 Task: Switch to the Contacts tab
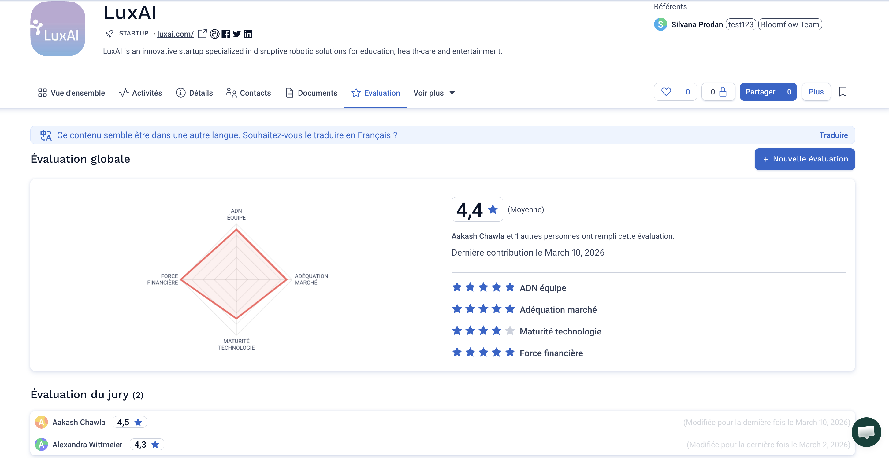[248, 93]
